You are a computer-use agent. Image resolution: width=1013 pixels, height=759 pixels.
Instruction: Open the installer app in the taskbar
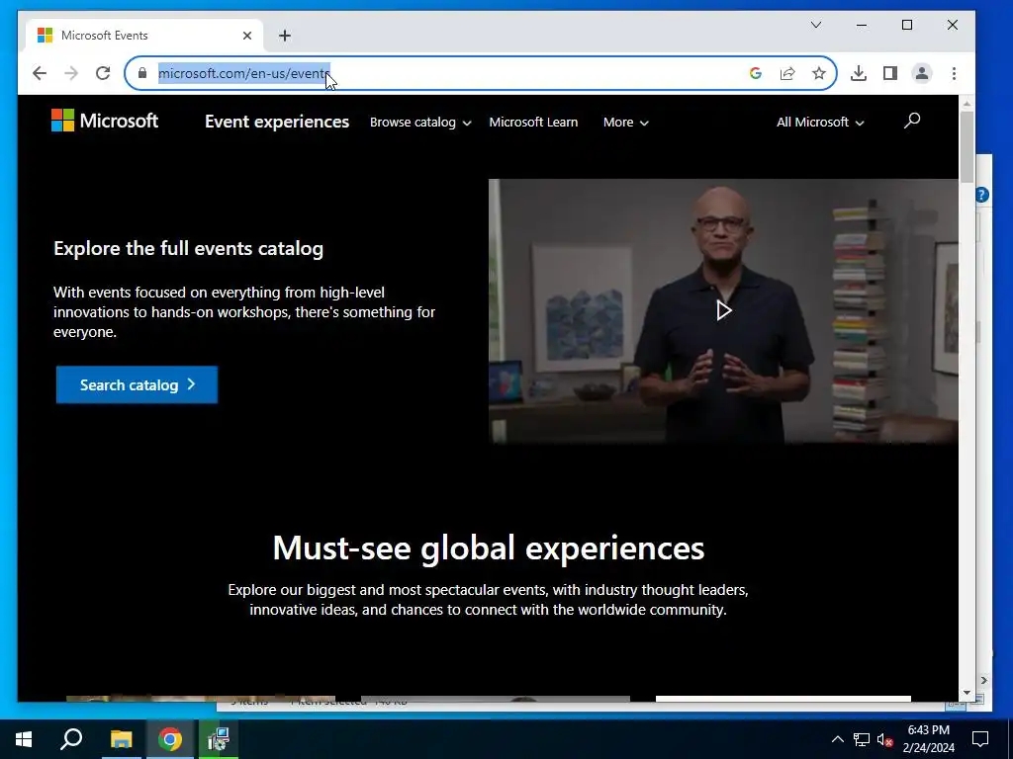pyautogui.click(x=219, y=739)
